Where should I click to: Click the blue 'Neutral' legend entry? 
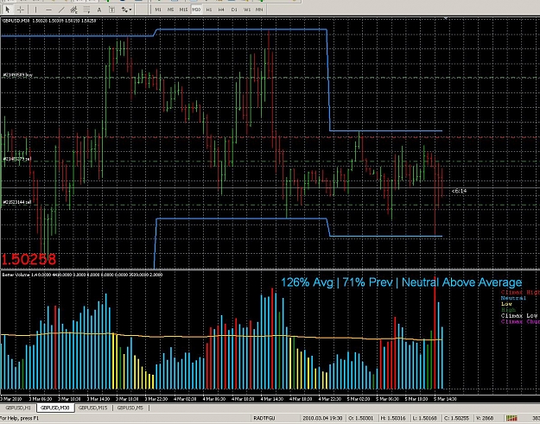click(x=513, y=298)
